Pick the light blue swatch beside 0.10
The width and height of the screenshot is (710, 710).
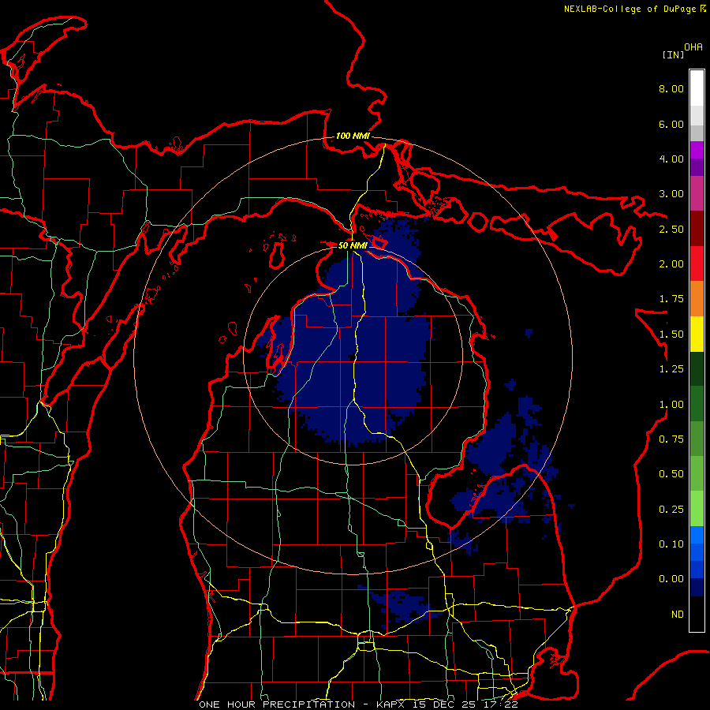pyautogui.click(x=697, y=535)
